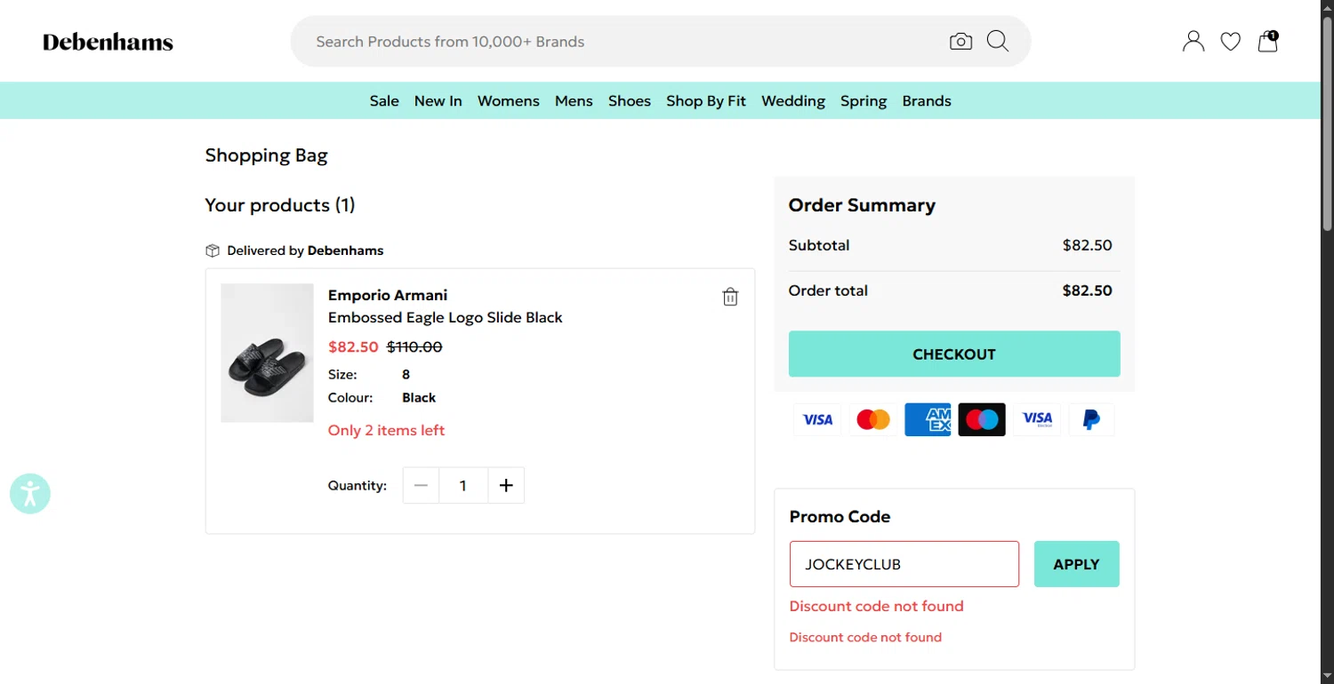Click the PayPal payment icon

[1091, 419]
